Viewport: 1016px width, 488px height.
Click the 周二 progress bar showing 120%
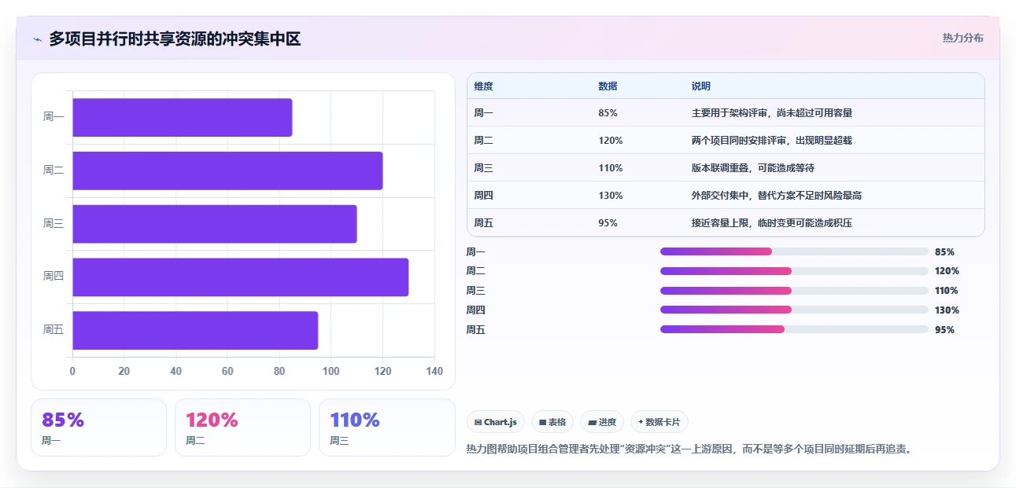click(794, 271)
